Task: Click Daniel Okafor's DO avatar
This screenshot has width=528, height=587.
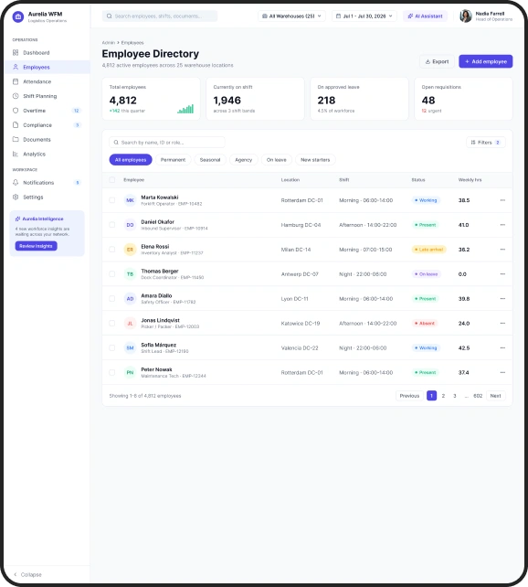Action: pos(130,225)
